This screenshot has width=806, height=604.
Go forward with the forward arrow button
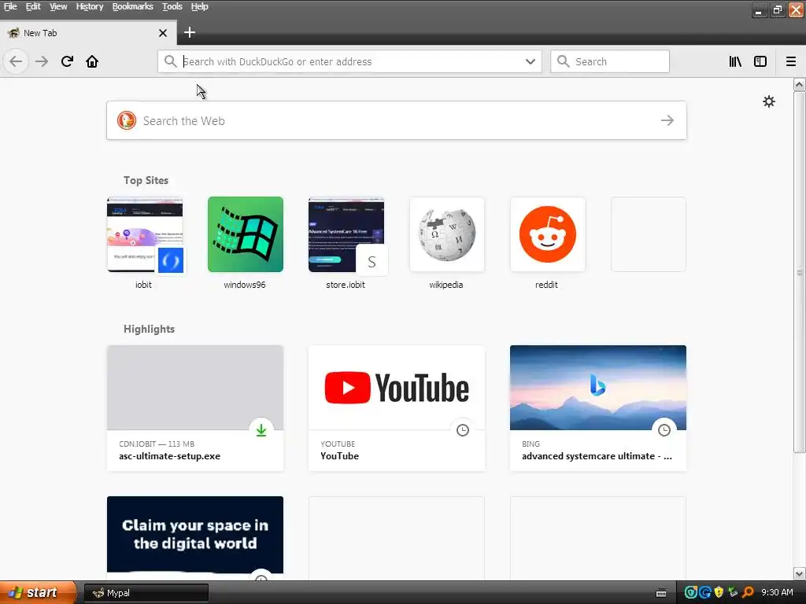[42, 61]
